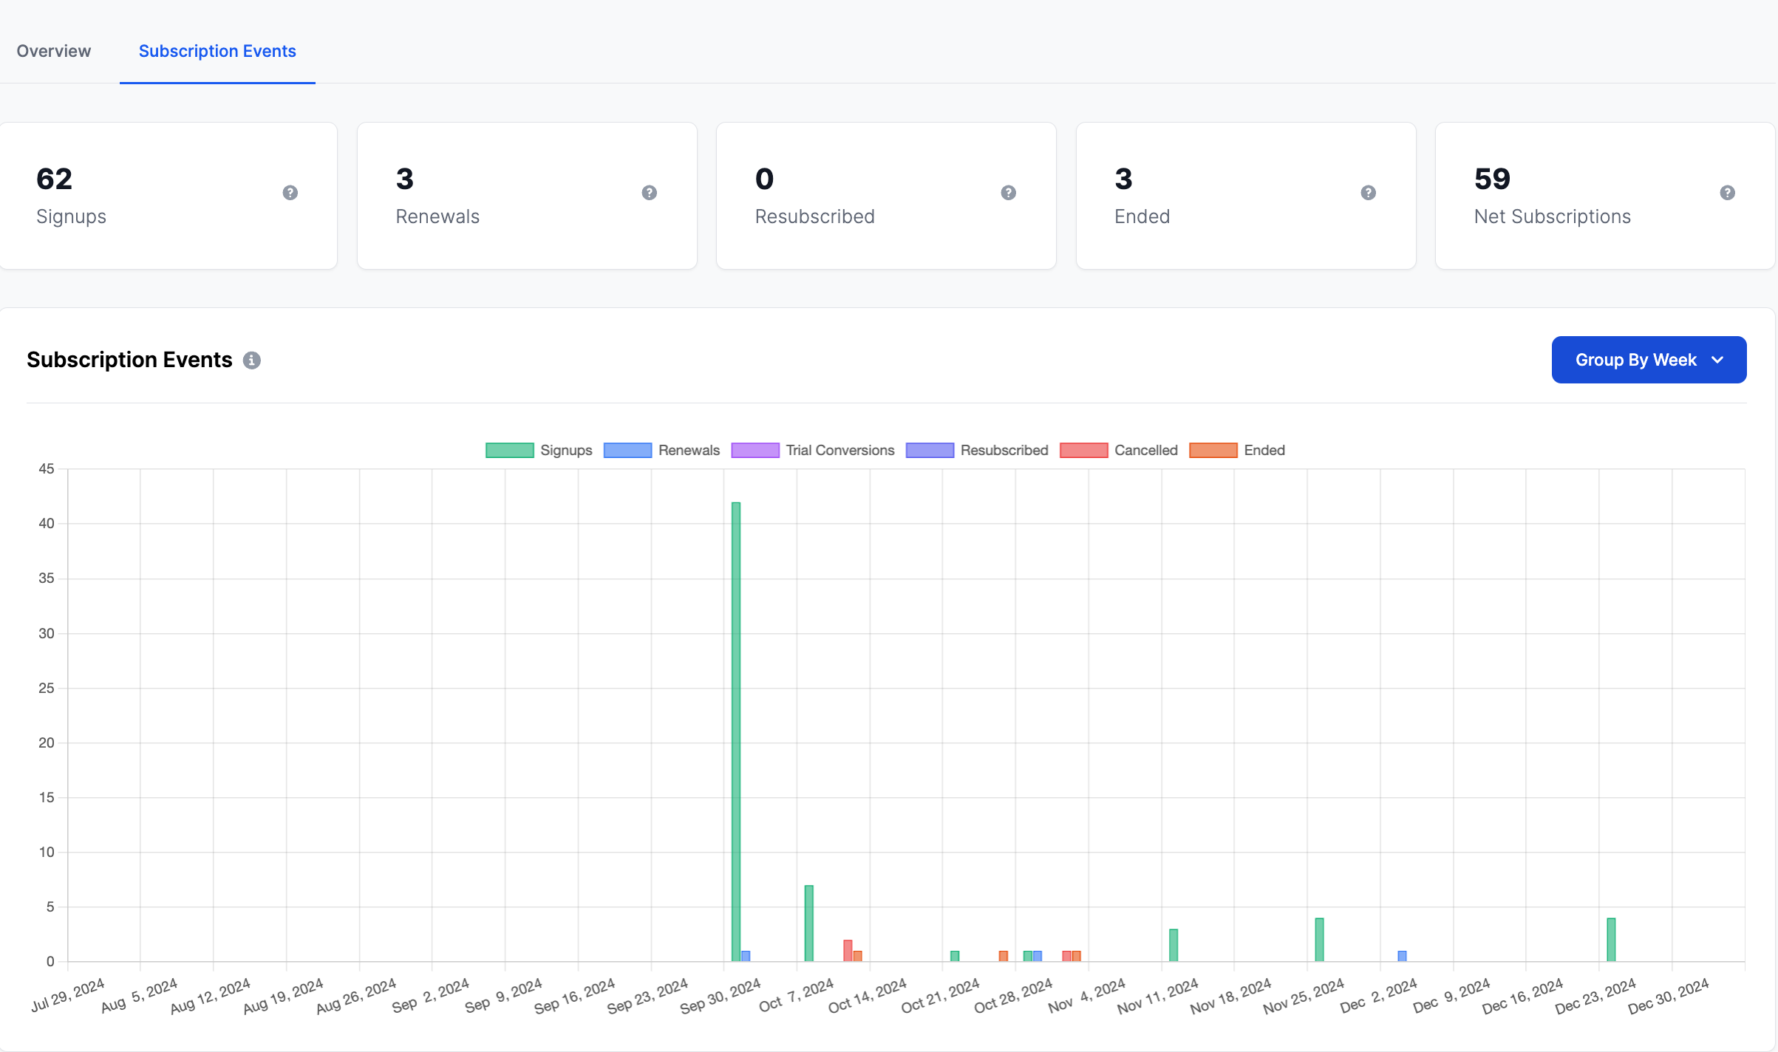Open the Resubscribed help tooltip icon
Viewport: 1778px width, 1052px height.
[x=1008, y=192]
